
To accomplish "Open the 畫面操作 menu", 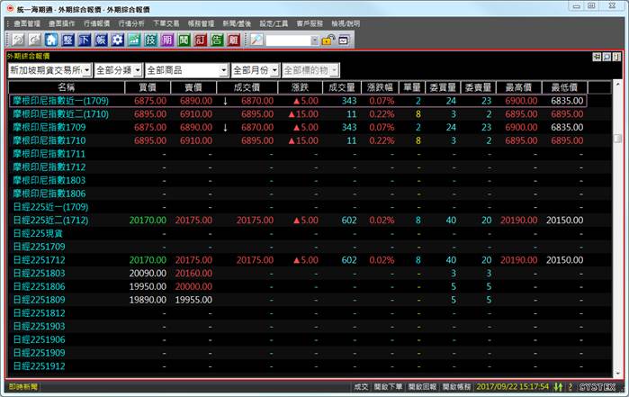I will [x=62, y=23].
